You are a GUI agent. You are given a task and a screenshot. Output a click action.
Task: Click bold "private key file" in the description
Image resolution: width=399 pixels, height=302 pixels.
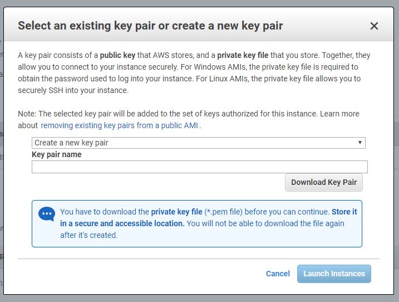click(243, 55)
